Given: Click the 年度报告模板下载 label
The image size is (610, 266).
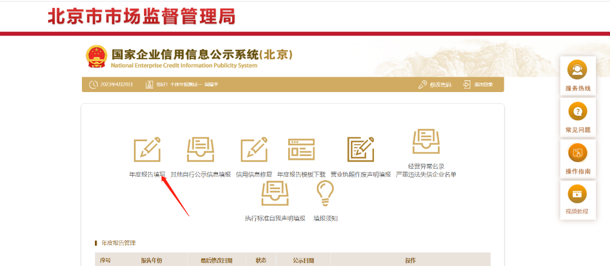Looking at the screenshot, I should (302, 175).
